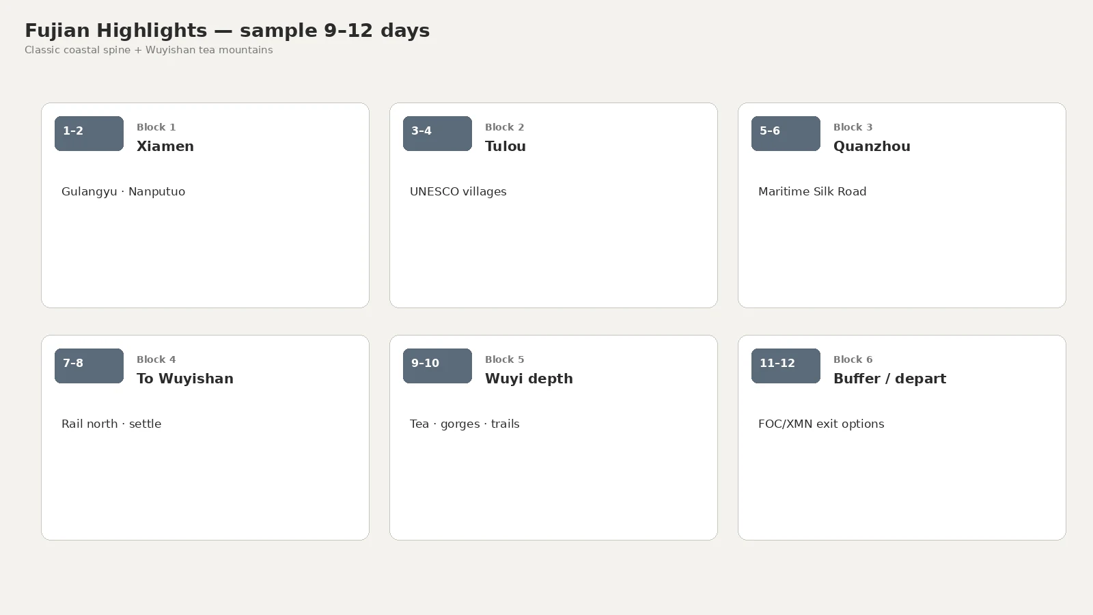This screenshot has width=1093, height=615.
Task: Click the Tea · gorges · trails text
Action: pyautogui.click(x=465, y=424)
